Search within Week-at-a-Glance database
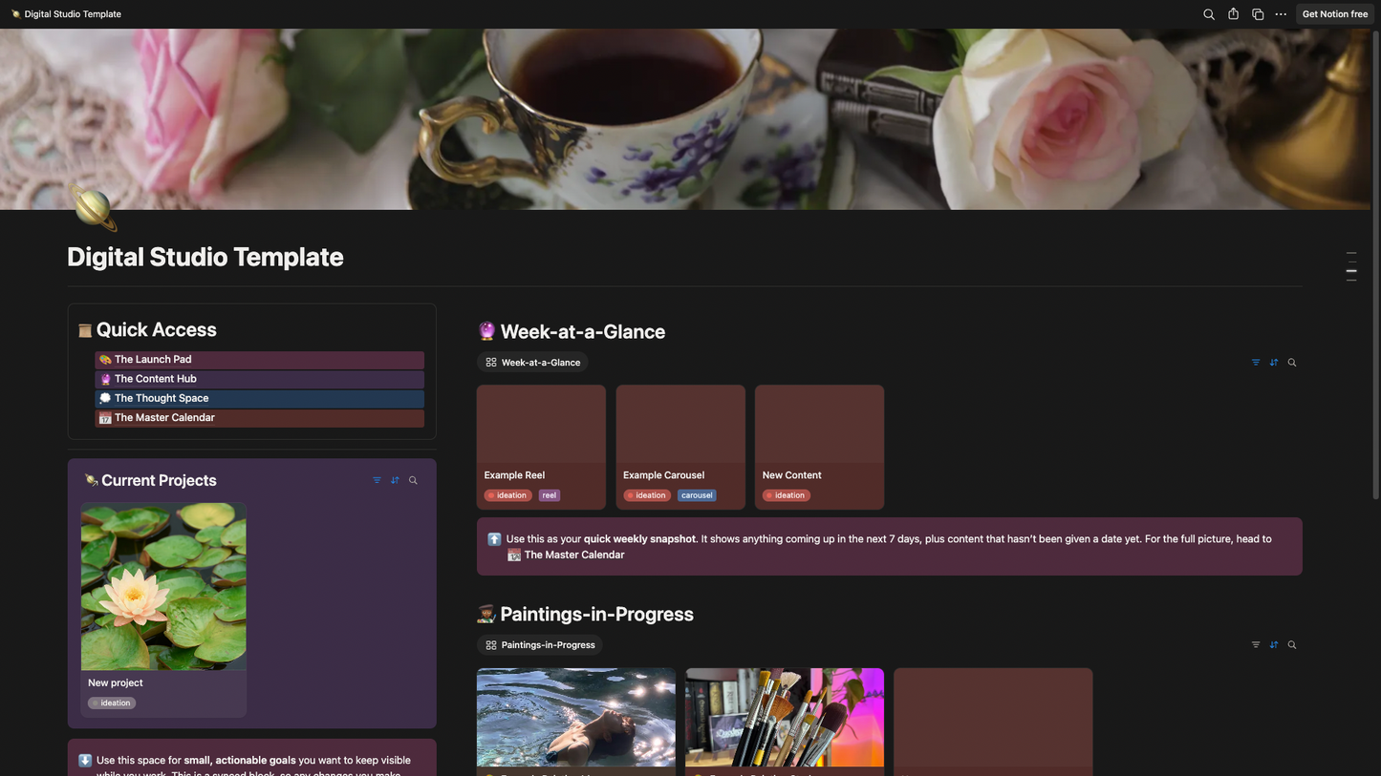 pos(1292,363)
